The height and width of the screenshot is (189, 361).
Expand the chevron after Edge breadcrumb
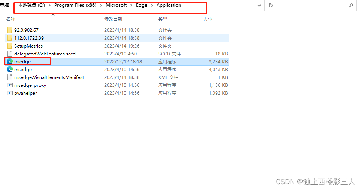(152, 6)
